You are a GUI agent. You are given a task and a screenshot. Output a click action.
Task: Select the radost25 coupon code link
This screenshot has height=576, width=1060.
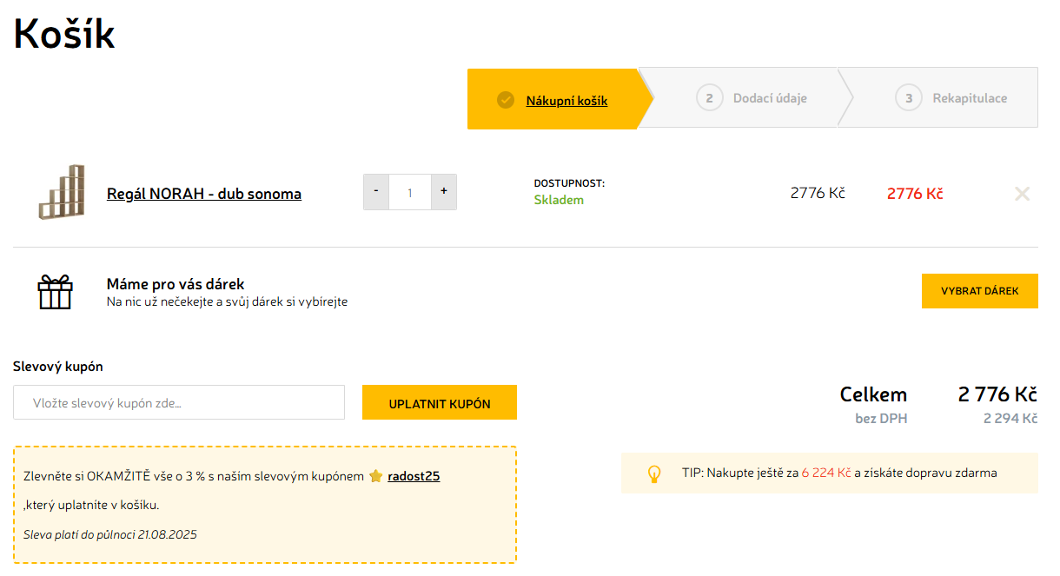pyautogui.click(x=414, y=476)
